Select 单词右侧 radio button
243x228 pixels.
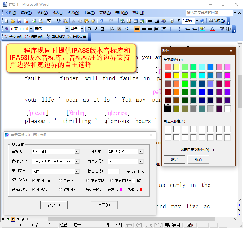point(111,181)
